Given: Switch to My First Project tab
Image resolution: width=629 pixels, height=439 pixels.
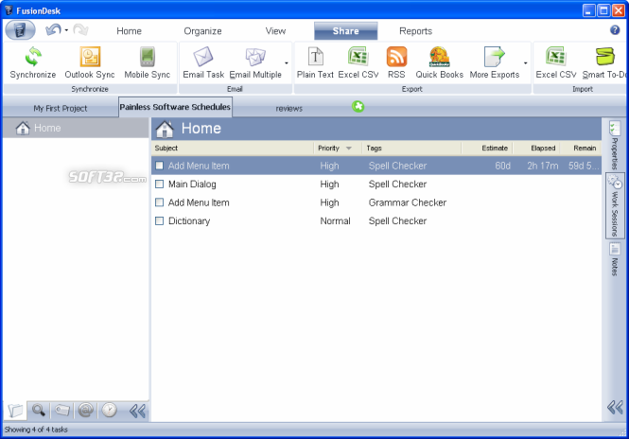Looking at the screenshot, I should click(61, 108).
